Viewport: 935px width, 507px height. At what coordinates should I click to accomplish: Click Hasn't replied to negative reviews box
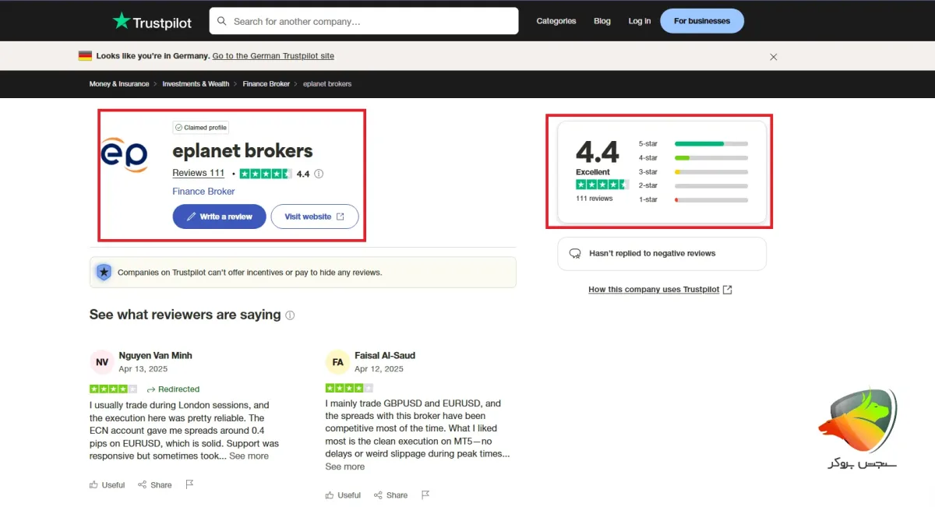click(662, 254)
